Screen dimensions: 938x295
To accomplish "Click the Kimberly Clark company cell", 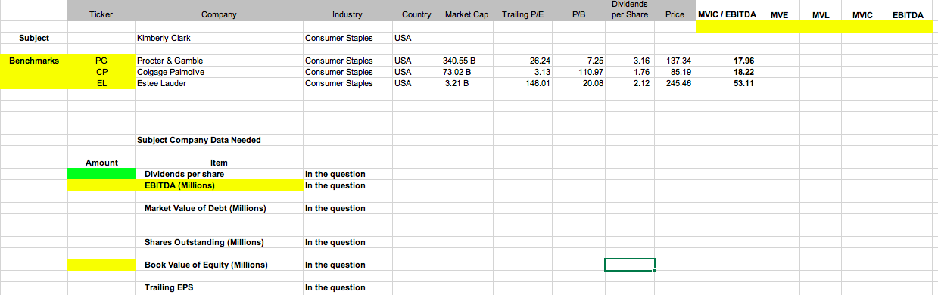I will [218, 38].
